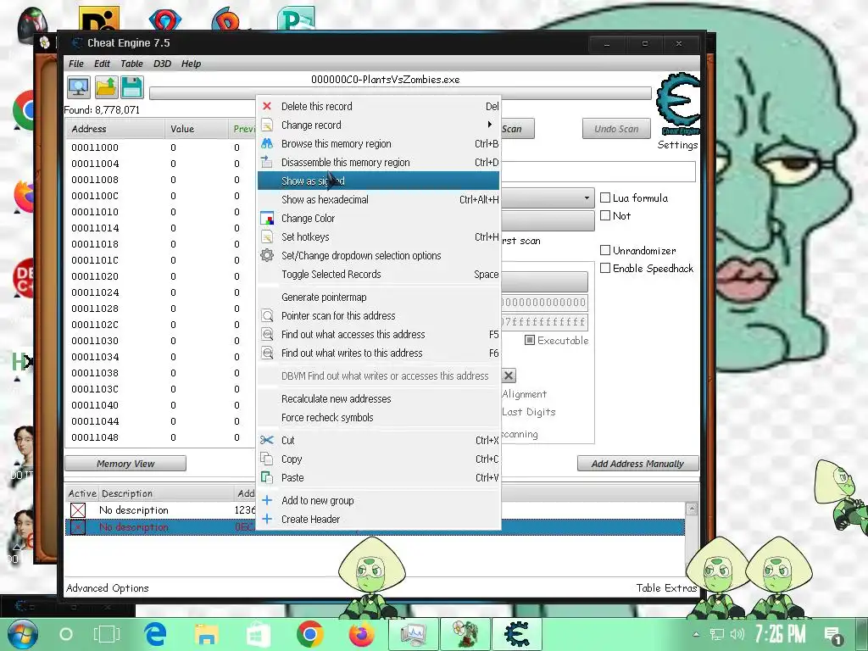
Task: Choose Recalculate new addresses
Action: point(379,398)
